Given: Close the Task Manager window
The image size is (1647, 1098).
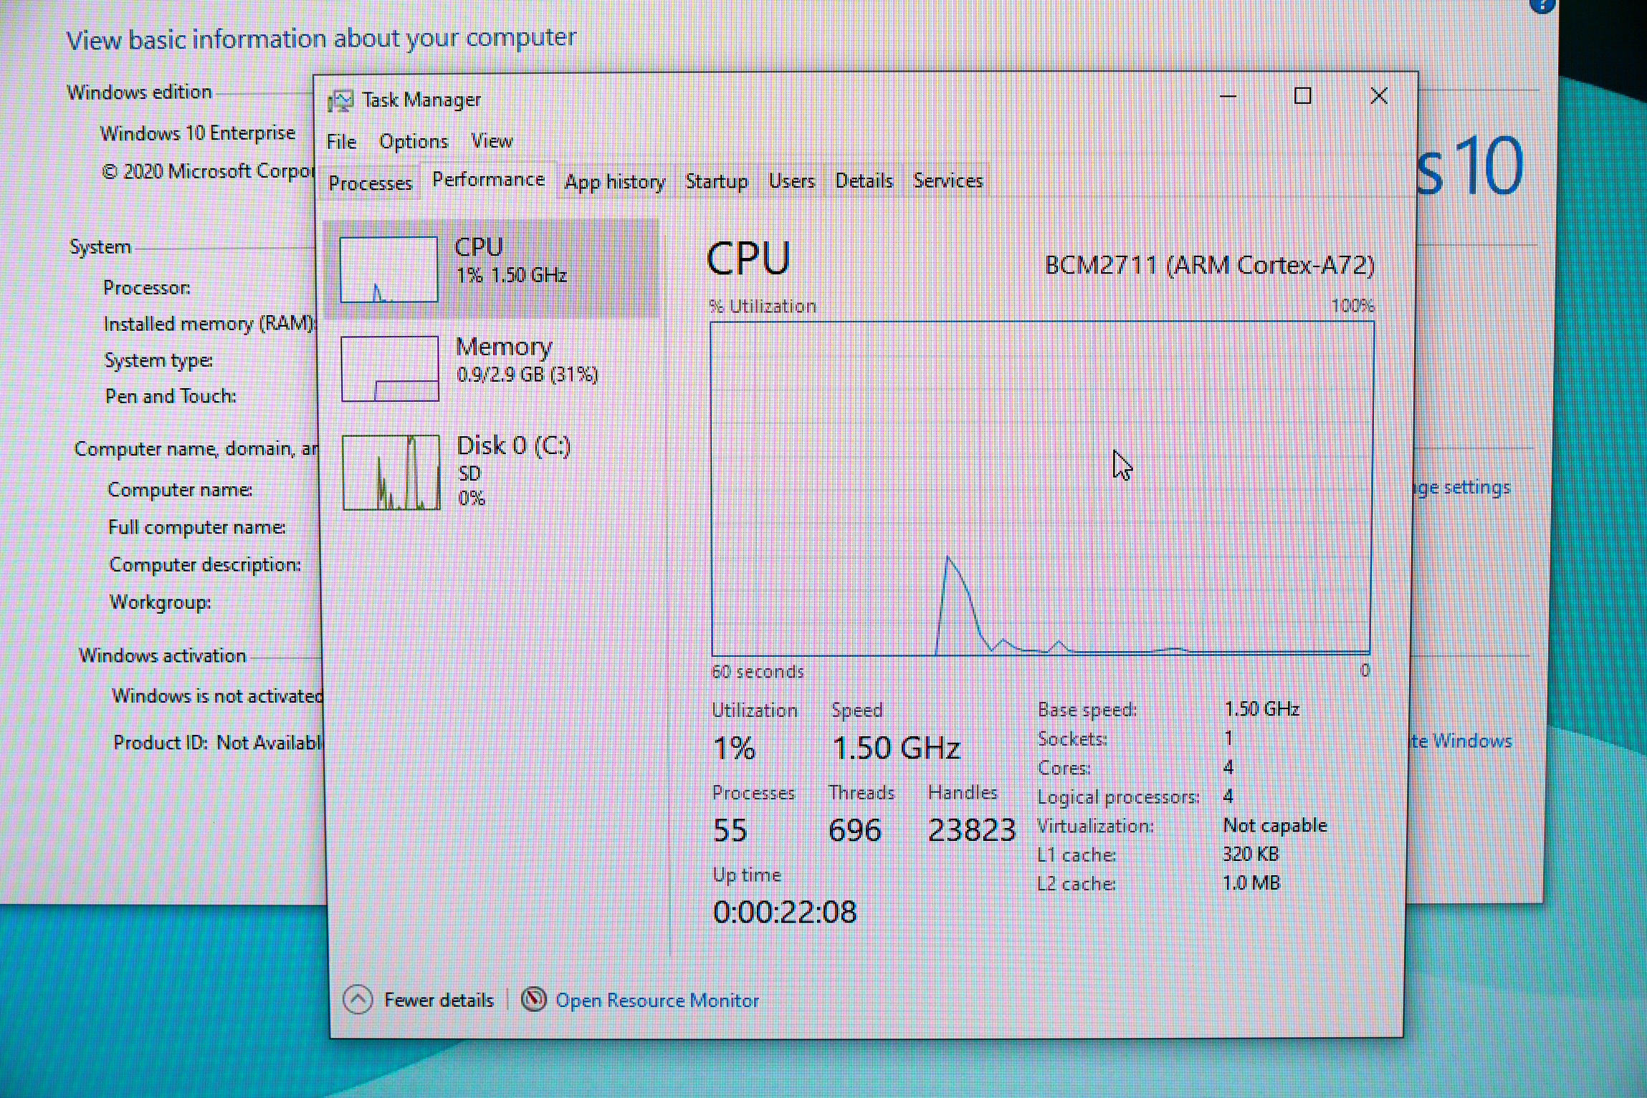Looking at the screenshot, I should pos(1378,96).
